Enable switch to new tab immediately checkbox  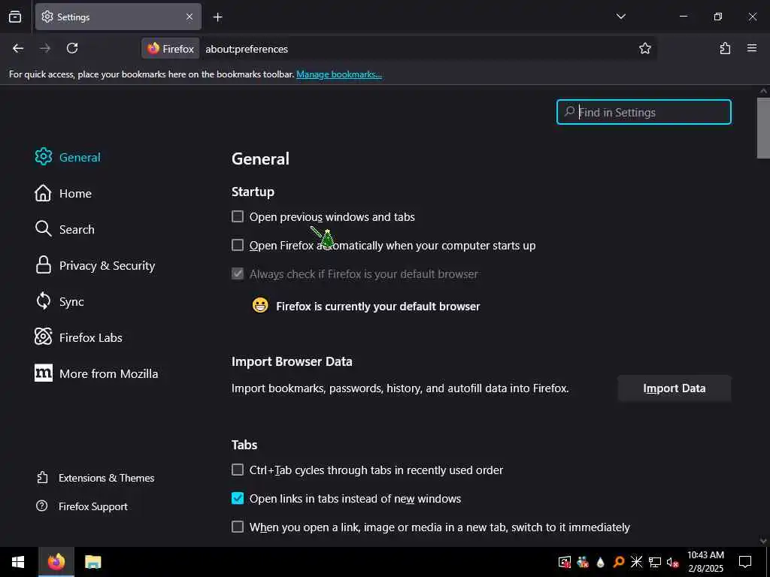pos(238,527)
